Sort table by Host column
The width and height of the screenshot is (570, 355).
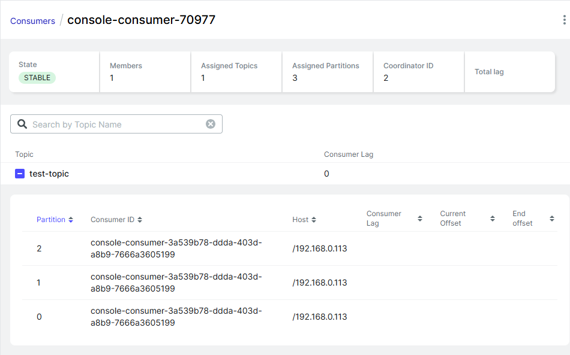tap(304, 219)
